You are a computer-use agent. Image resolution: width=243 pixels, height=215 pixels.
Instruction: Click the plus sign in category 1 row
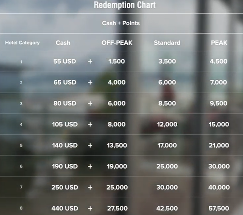90,61
